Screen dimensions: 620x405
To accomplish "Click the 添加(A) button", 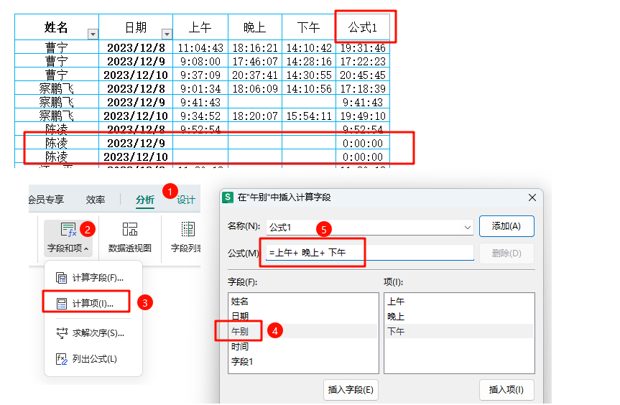I will click(506, 226).
